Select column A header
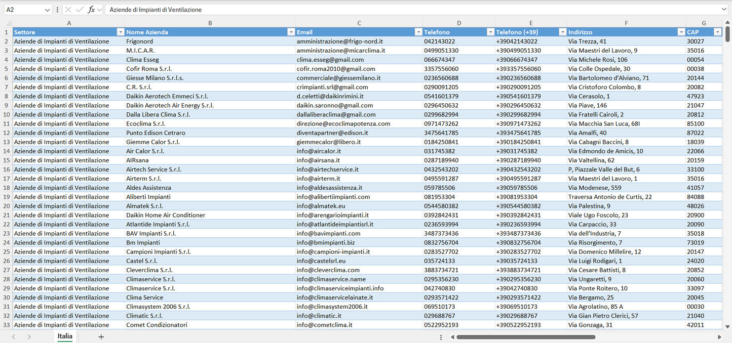This screenshot has height=343, width=732. pyautogui.click(x=69, y=23)
